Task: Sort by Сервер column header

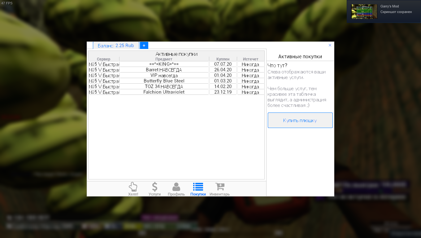Action: 104,59
